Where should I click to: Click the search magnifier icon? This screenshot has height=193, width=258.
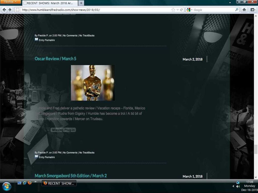tap(237, 10)
